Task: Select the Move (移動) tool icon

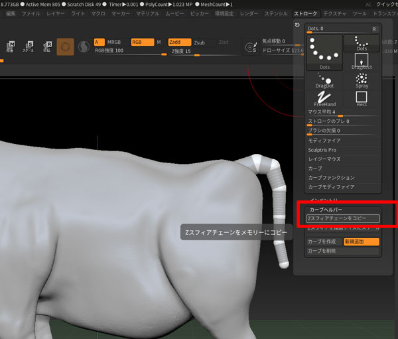Action: [x=11, y=46]
